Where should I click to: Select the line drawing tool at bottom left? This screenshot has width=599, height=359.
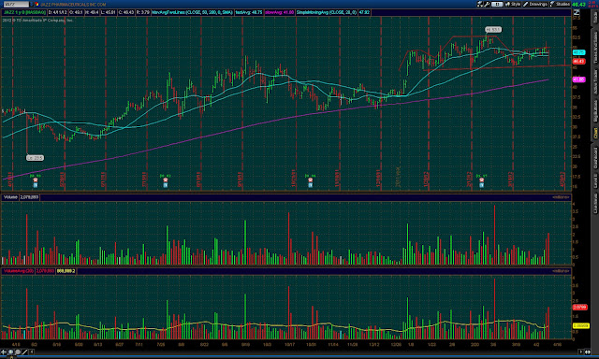pos(25,352)
